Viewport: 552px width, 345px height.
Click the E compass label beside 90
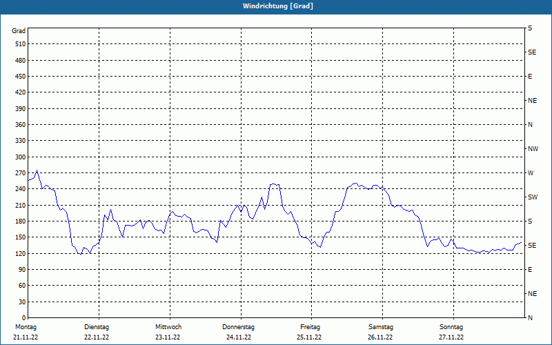coord(530,270)
